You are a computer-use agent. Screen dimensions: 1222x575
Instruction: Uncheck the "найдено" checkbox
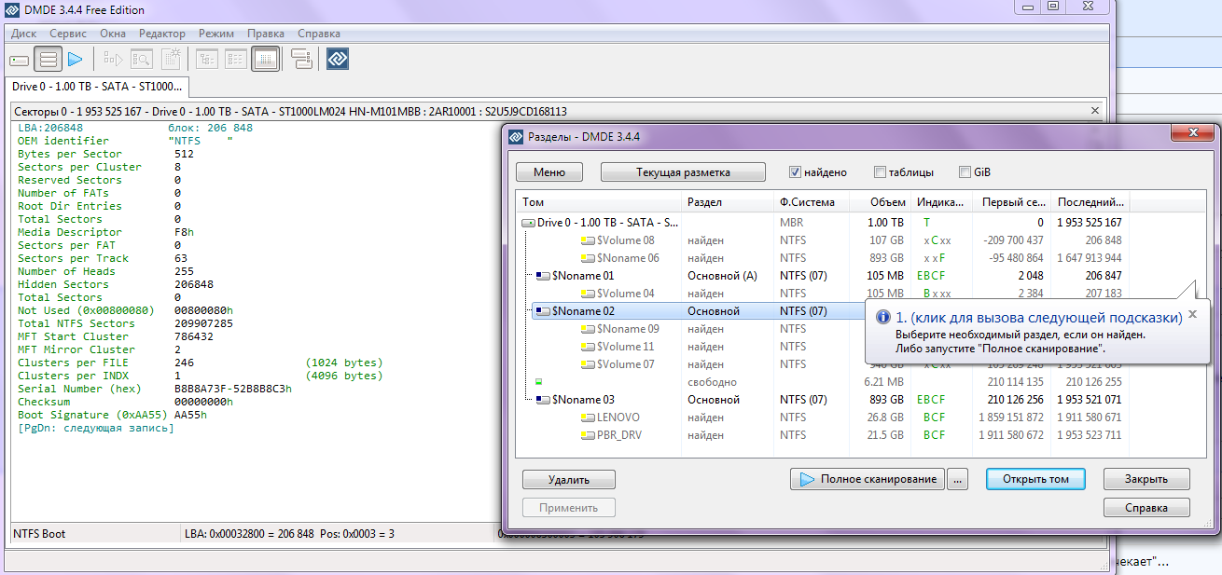[x=796, y=172]
